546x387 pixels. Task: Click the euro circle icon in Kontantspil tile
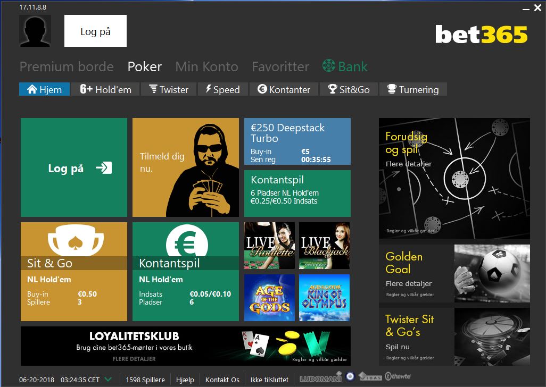tap(187, 241)
